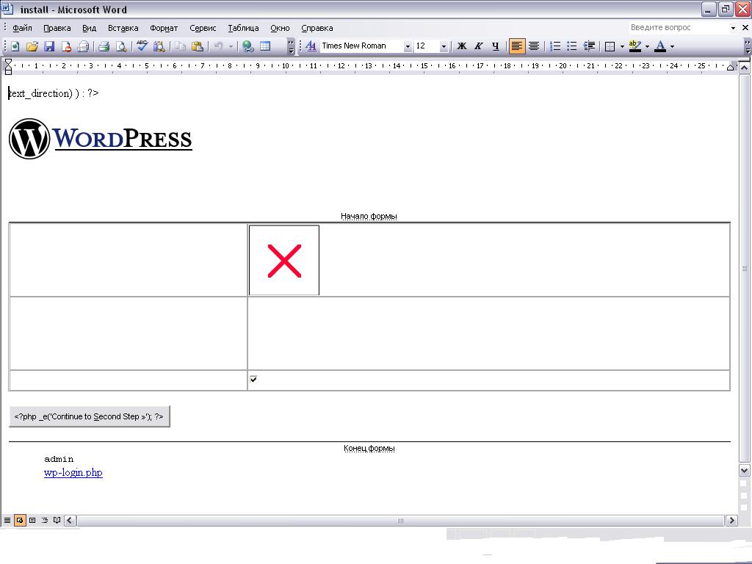Toggle bold formatting (Ж)
The height and width of the screenshot is (564, 752).
(462, 46)
